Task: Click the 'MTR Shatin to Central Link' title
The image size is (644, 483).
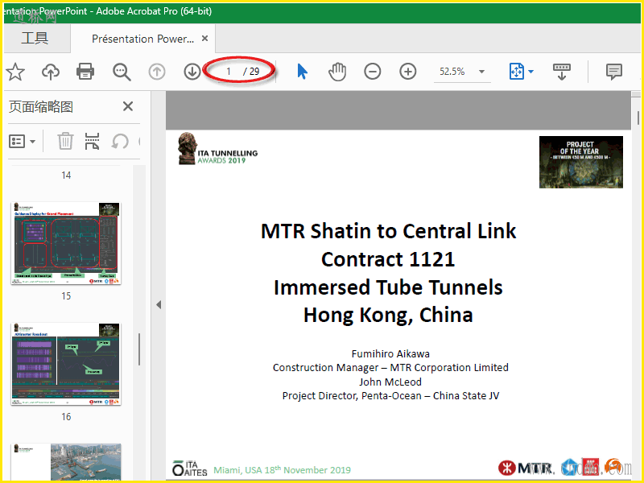Action: click(x=388, y=231)
